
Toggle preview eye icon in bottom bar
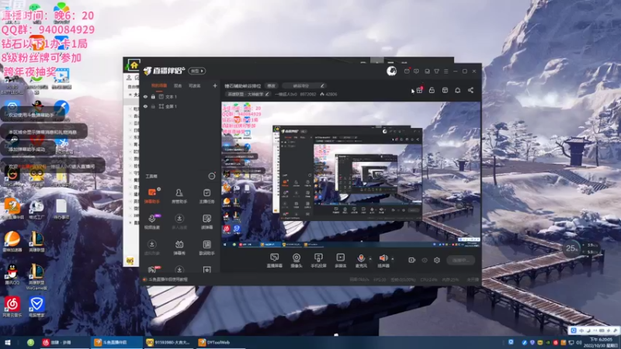point(425,260)
